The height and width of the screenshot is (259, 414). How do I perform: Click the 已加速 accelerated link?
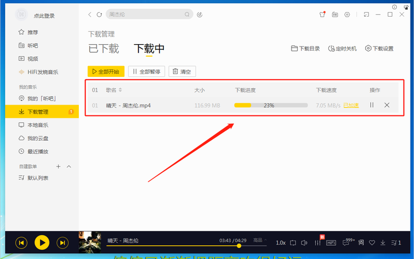point(351,106)
